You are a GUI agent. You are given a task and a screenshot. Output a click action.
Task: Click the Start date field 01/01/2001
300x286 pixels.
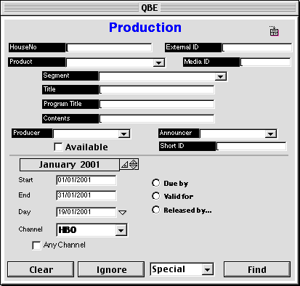tap(86, 181)
